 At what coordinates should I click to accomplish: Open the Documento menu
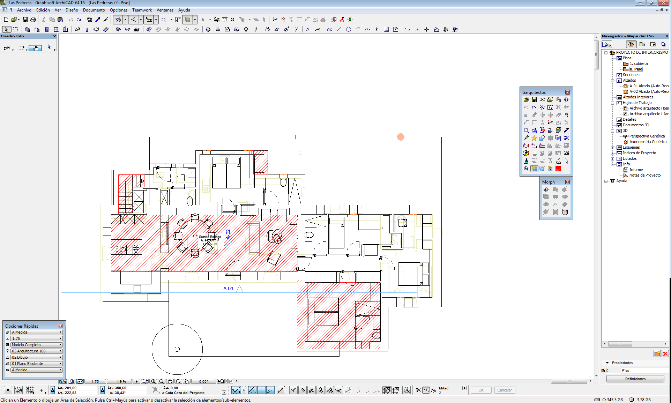[94, 10]
